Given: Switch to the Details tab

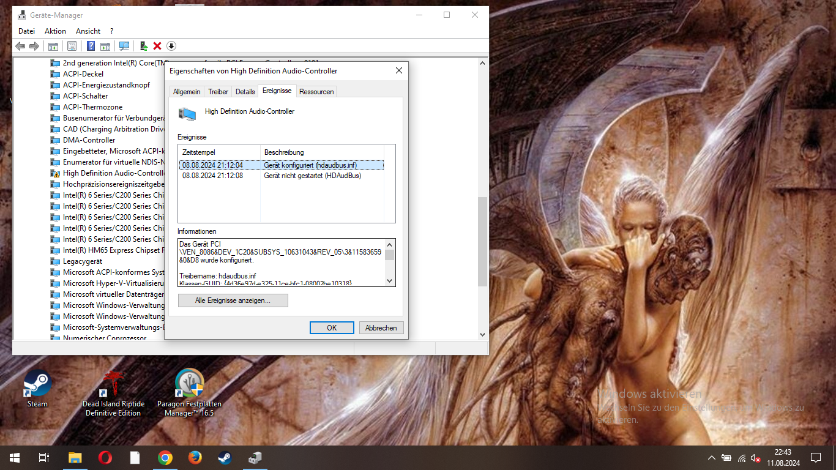Looking at the screenshot, I should pyautogui.click(x=245, y=92).
